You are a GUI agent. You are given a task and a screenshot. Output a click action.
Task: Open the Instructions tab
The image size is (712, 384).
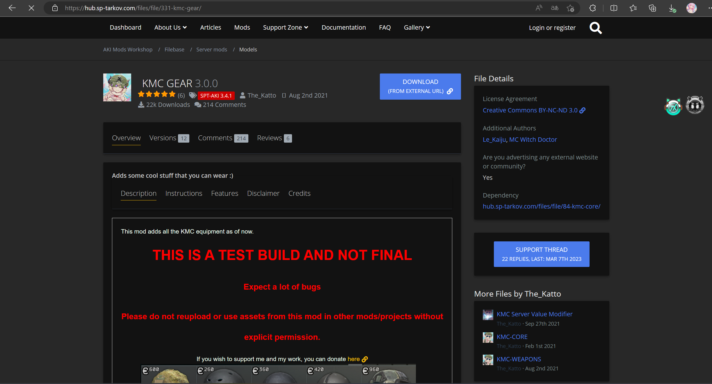[x=184, y=193]
